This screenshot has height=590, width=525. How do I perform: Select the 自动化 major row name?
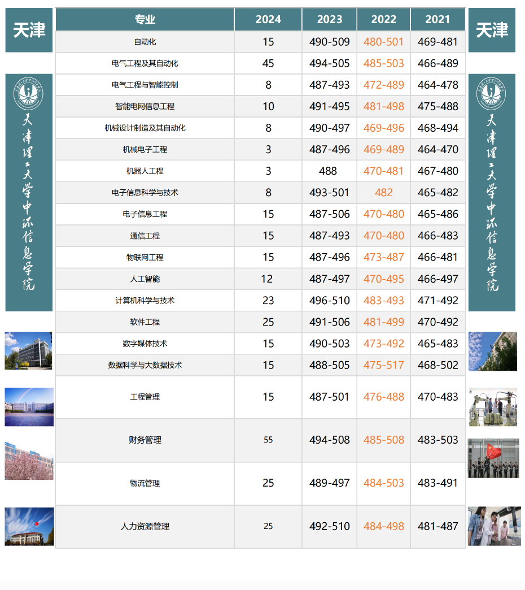click(145, 42)
